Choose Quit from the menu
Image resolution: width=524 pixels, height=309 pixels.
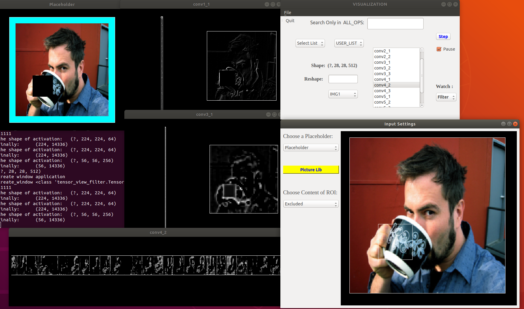290,21
